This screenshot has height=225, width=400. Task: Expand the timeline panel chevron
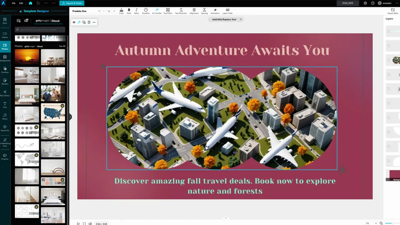226,218
